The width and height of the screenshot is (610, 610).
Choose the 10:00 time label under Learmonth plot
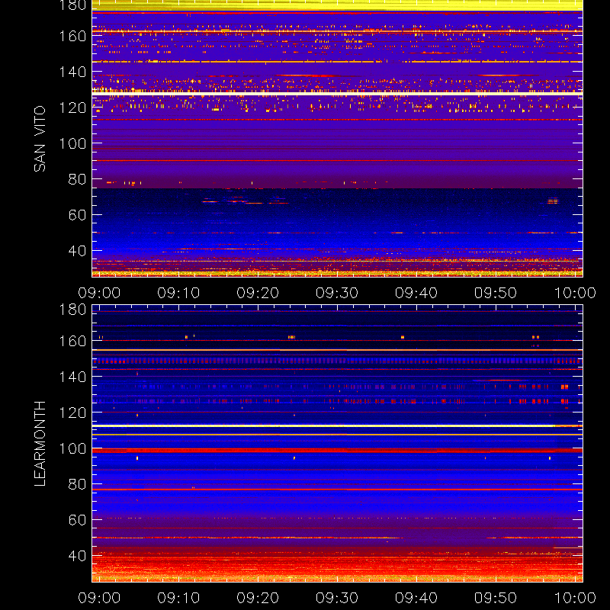click(x=575, y=598)
